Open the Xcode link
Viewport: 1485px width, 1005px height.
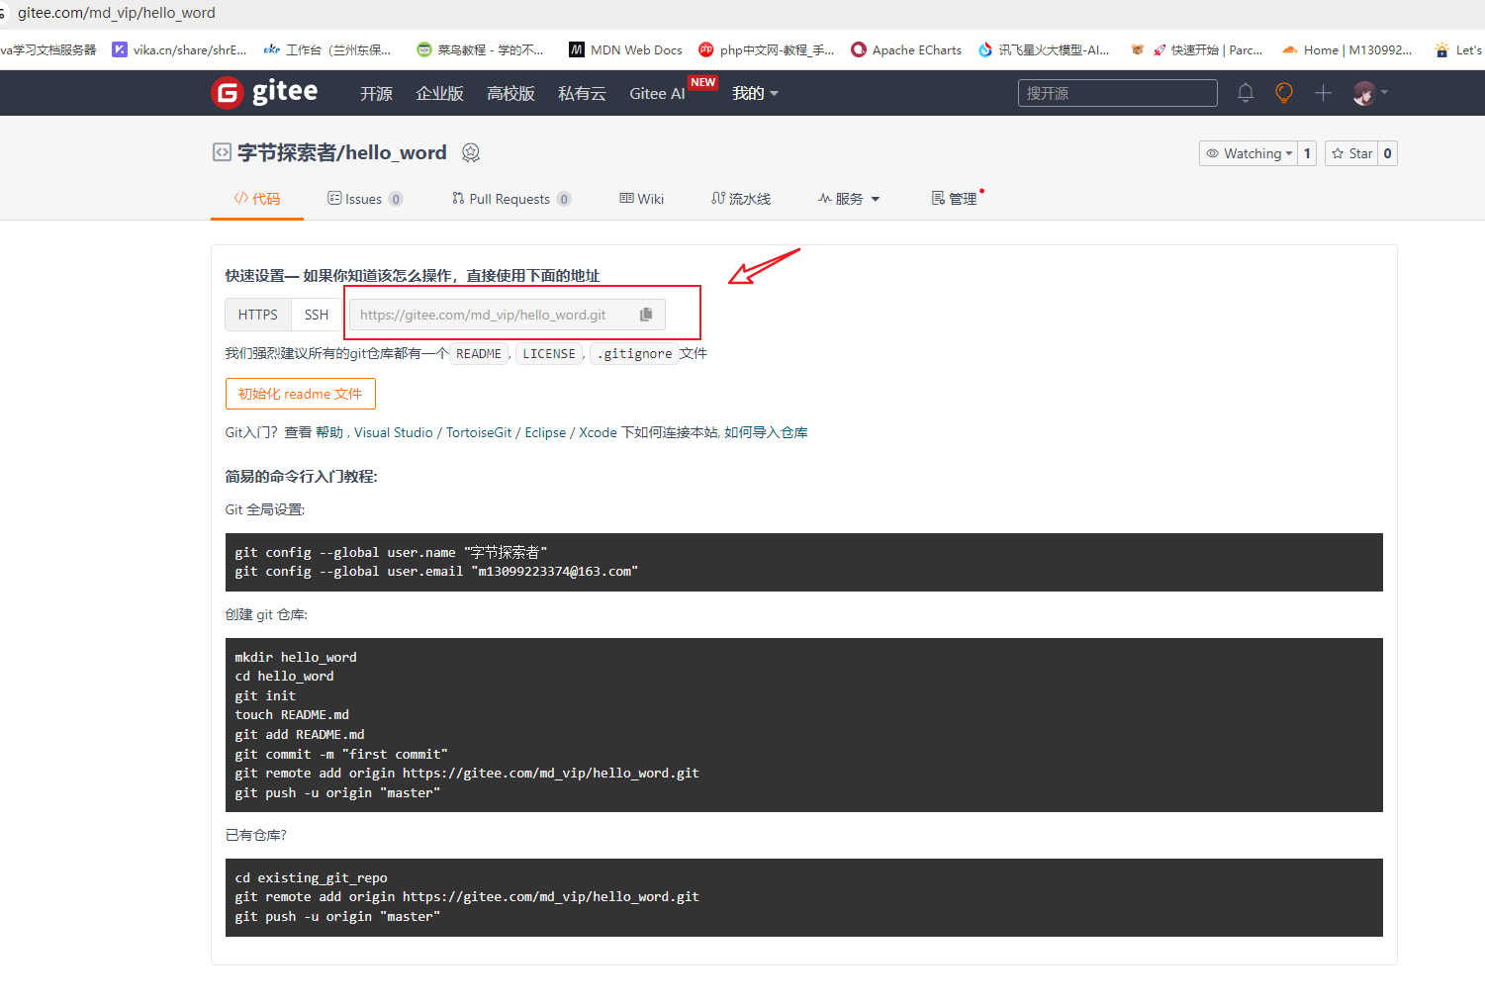tap(598, 432)
